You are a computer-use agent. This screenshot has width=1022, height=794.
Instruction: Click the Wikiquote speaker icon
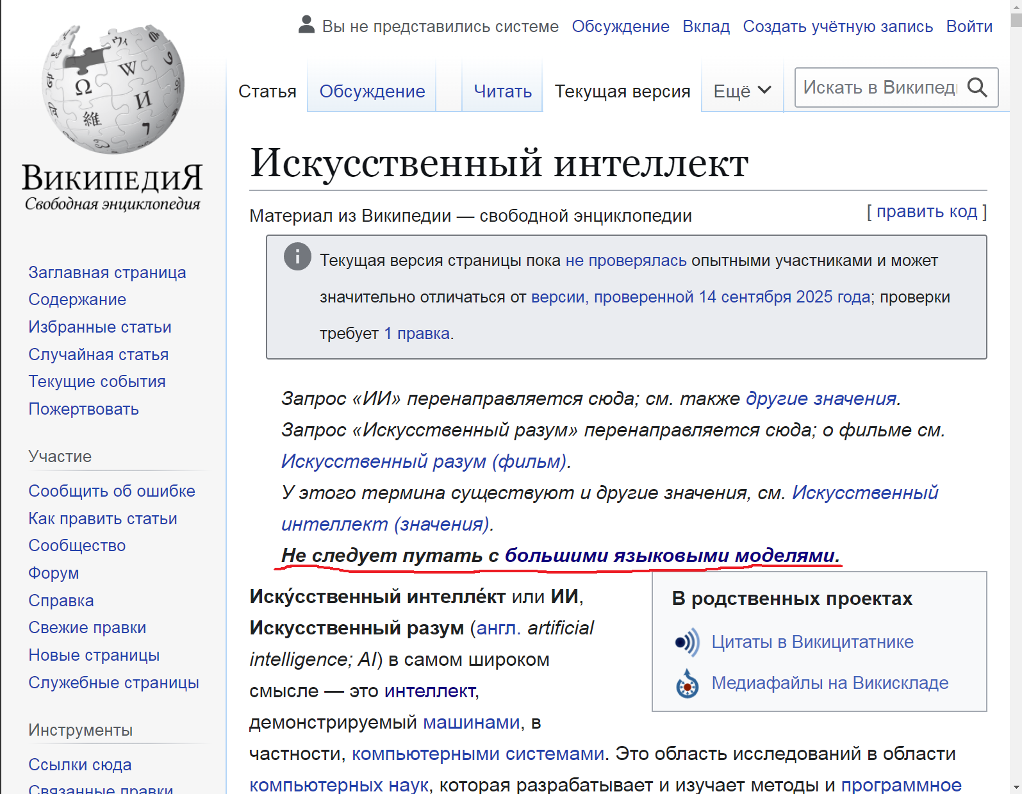pos(687,642)
